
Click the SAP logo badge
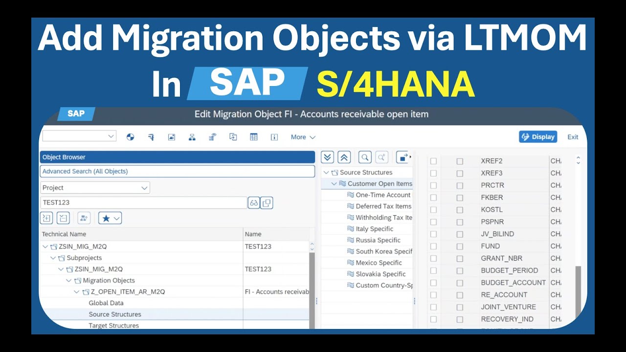(76, 114)
